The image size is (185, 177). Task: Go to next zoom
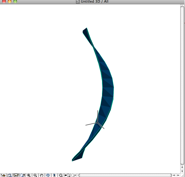(x=74, y=175)
